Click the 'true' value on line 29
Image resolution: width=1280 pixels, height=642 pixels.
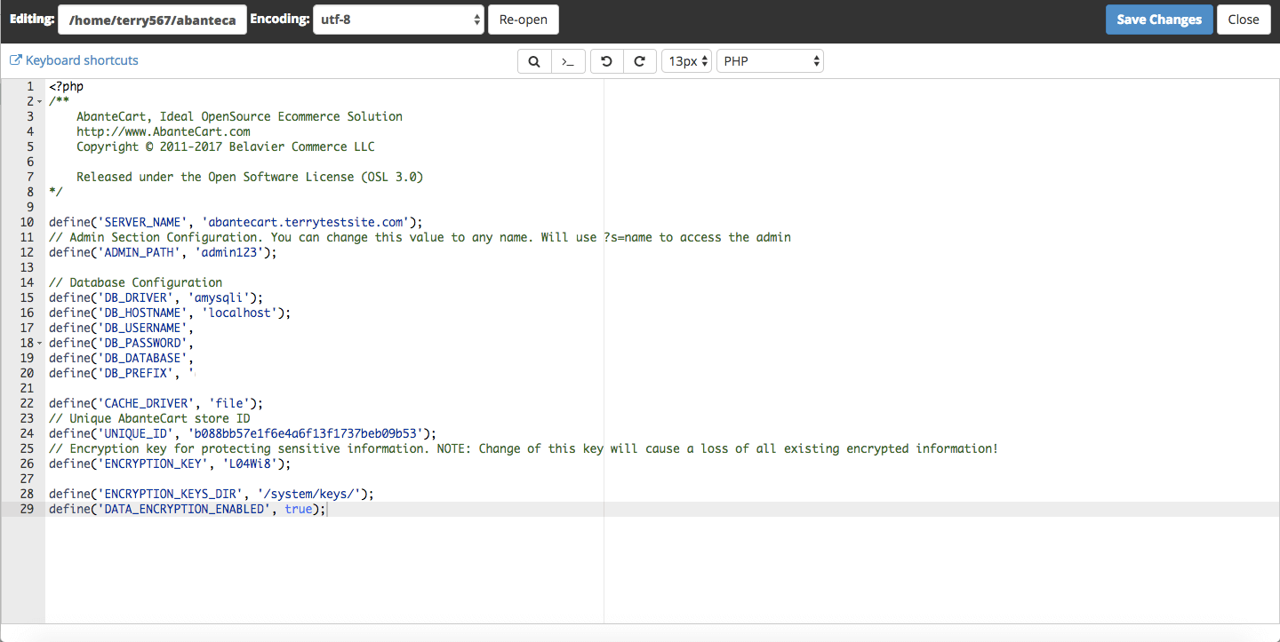(299, 509)
